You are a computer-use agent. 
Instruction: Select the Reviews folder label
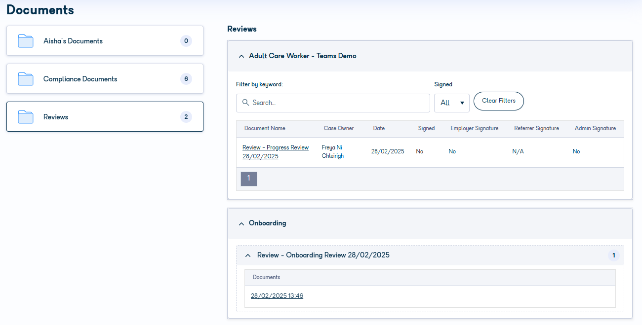(x=56, y=117)
